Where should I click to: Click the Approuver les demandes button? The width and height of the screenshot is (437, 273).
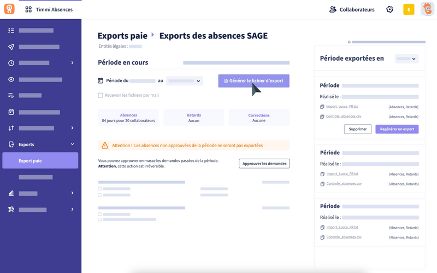point(264,164)
